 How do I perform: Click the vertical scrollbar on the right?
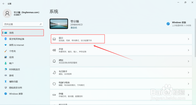tap(195, 38)
